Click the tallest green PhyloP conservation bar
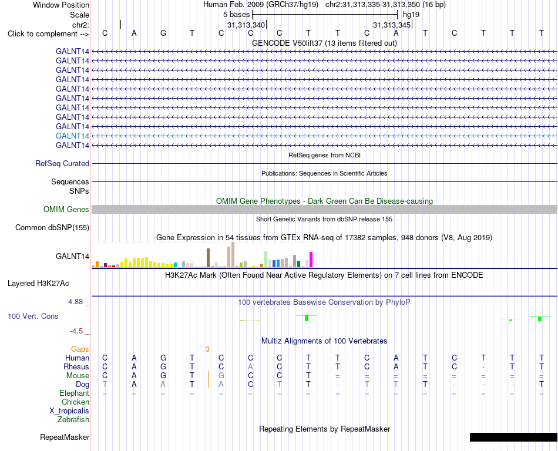This screenshot has height=451, width=558. [307, 318]
